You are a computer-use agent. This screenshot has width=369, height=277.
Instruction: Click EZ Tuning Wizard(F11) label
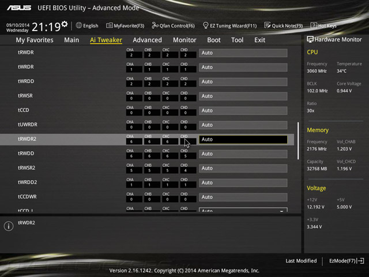233,25
